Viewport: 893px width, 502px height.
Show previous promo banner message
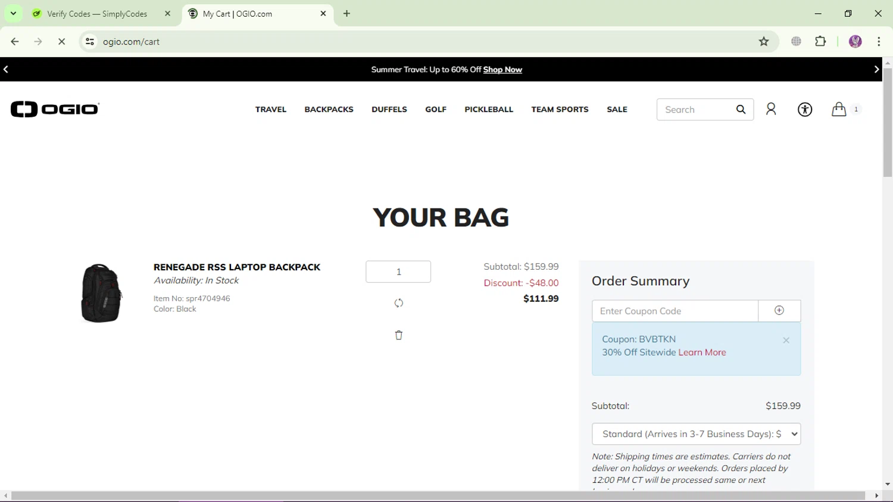pyautogui.click(x=6, y=70)
